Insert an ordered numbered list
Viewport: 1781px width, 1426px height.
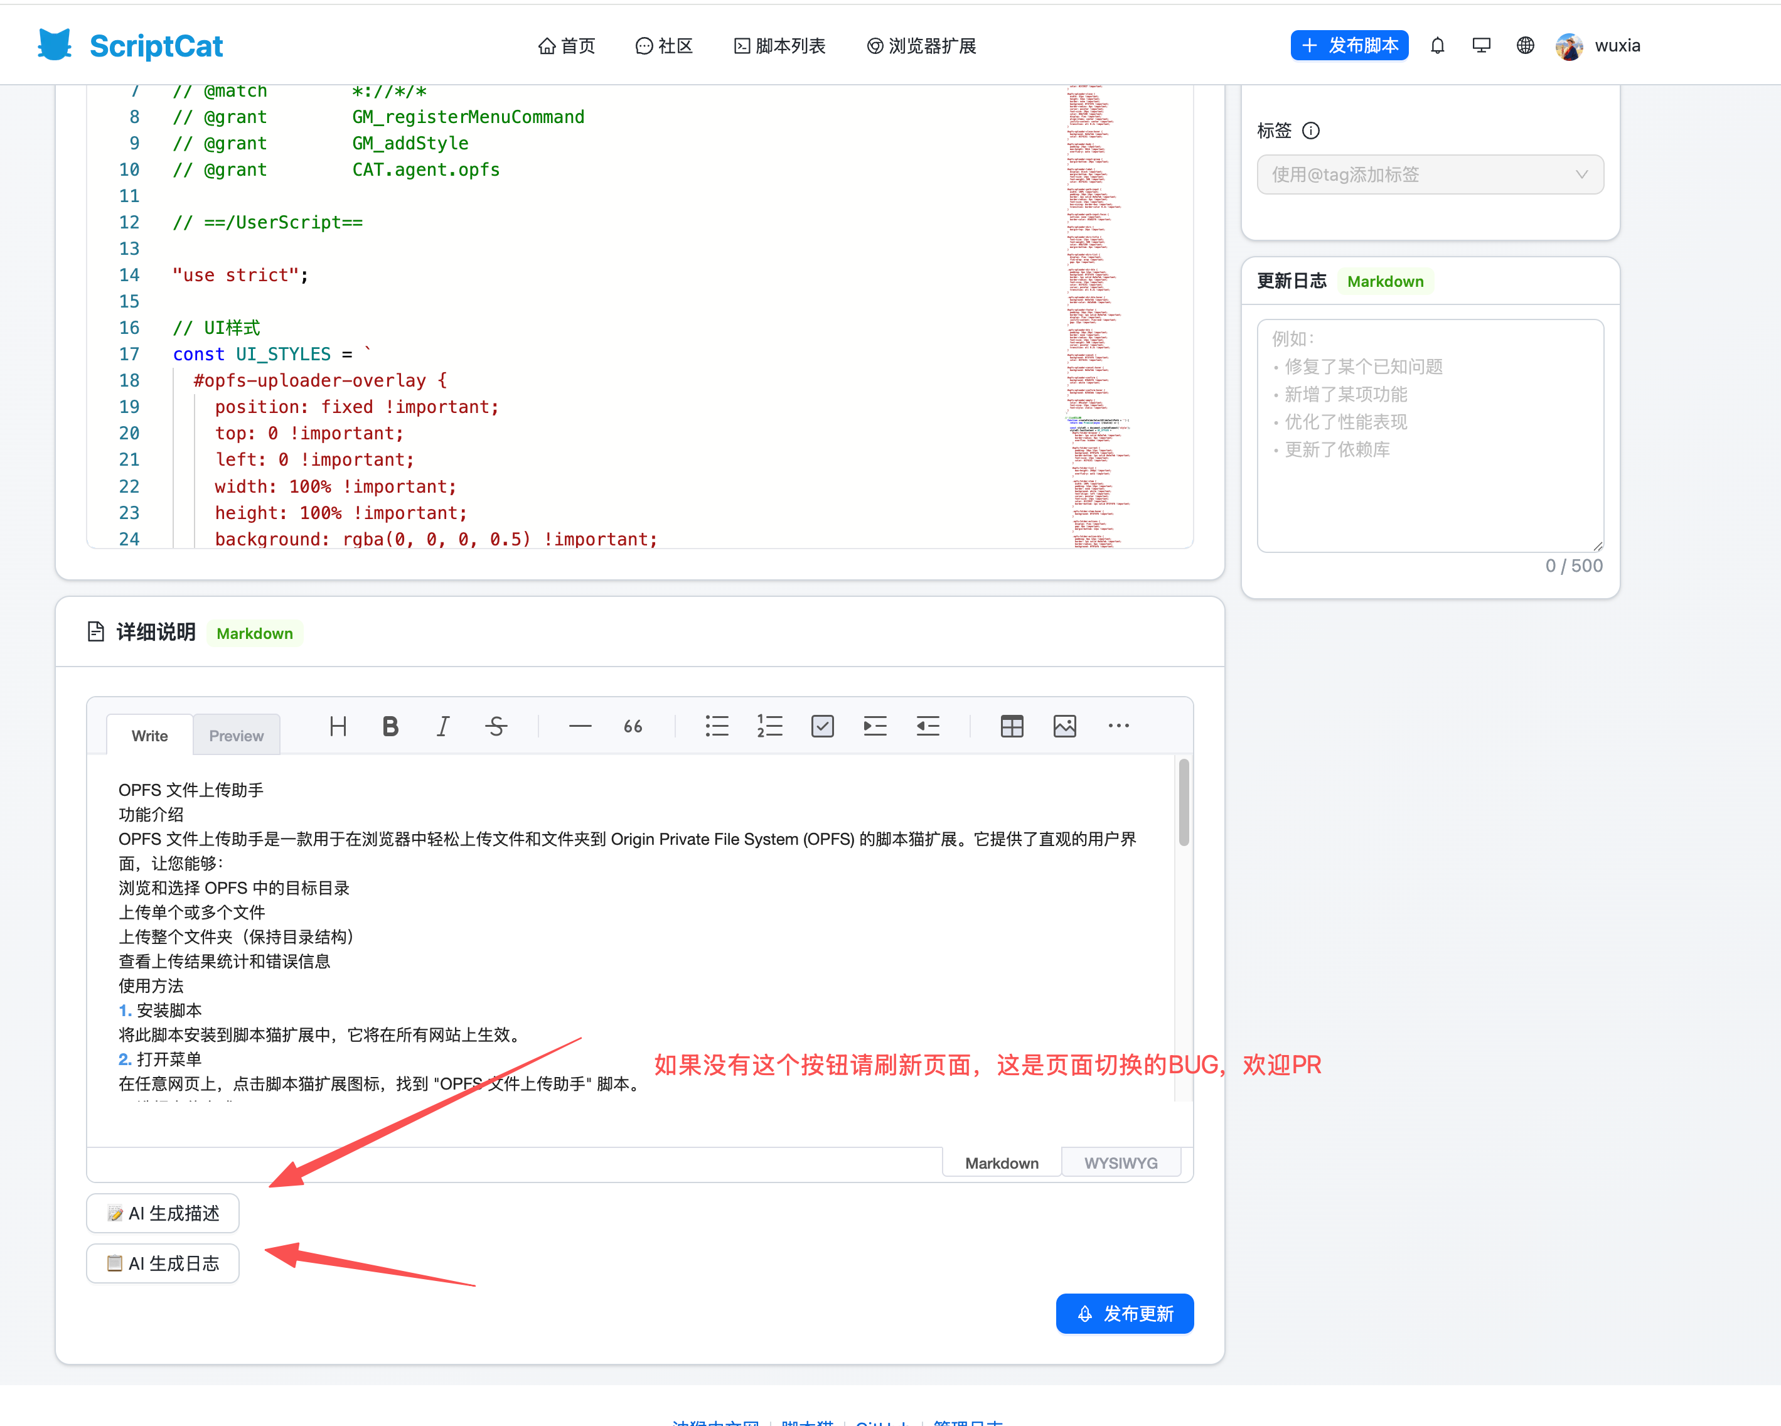point(770,726)
